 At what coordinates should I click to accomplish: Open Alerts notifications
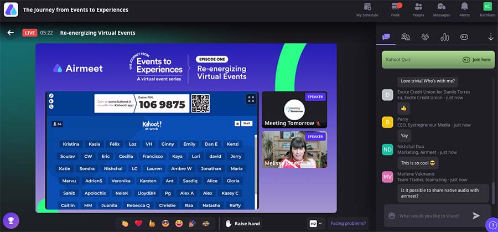[465, 10]
